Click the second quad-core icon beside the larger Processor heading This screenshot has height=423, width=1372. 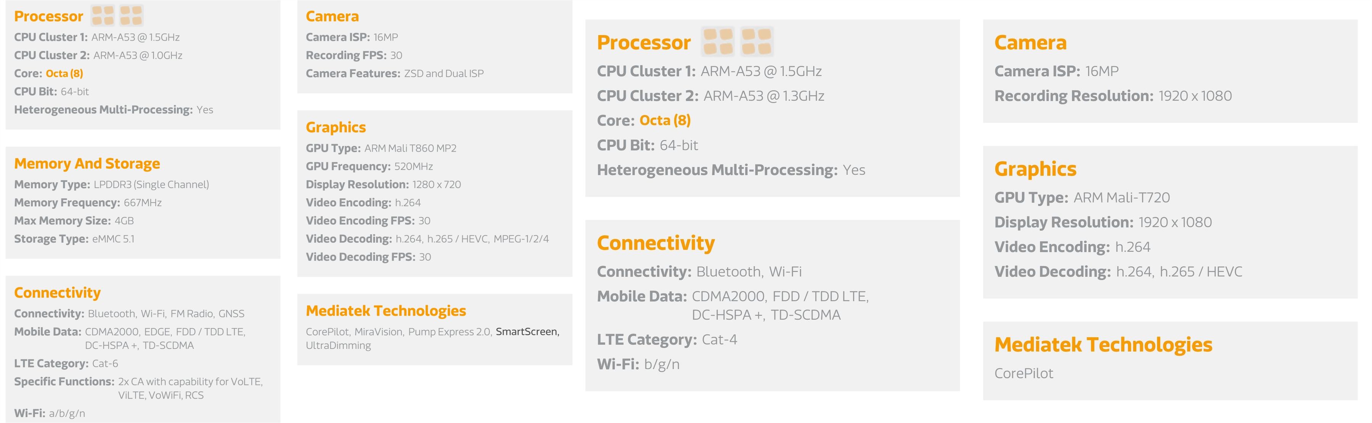point(756,42)
